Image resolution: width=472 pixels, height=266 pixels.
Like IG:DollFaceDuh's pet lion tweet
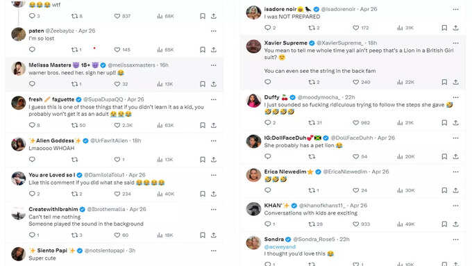coord(356,157)
